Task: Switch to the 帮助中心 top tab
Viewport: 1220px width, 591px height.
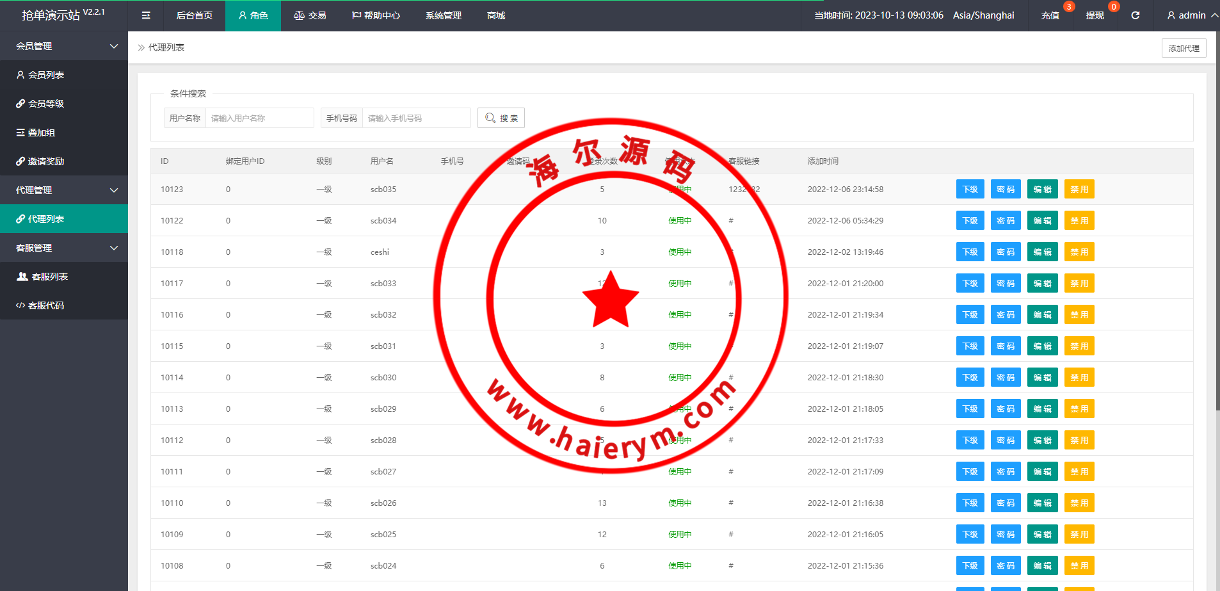Action: 376,15
